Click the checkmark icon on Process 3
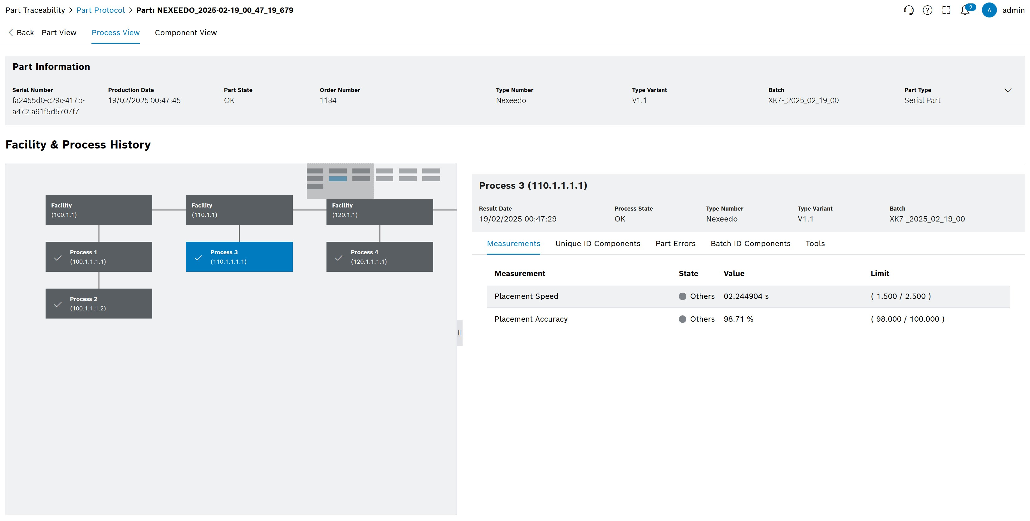1030x521 pixels. click(x=198, y=258)
